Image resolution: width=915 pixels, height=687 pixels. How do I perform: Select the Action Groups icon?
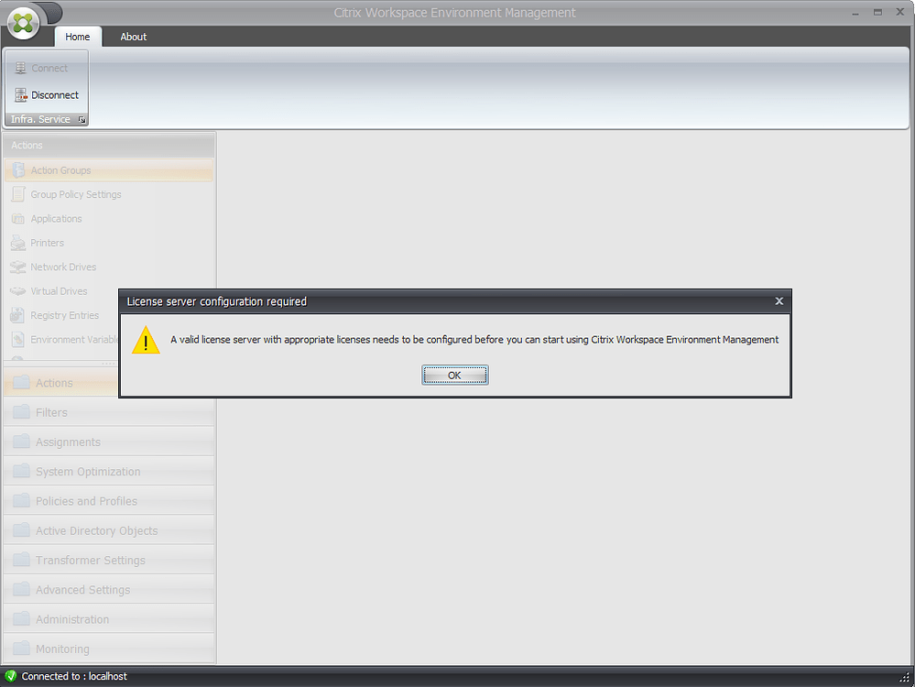pyautogui.click(x=18, y=170)
